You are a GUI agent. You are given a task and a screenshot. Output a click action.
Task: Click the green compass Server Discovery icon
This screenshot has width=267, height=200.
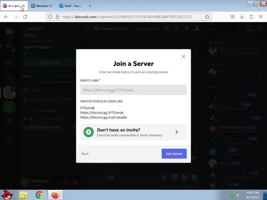pos(89,132)
